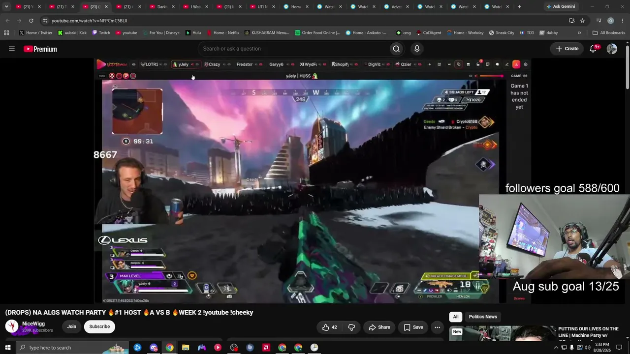
Task: Click the browser address bar URL
Action: click(89, 21)
